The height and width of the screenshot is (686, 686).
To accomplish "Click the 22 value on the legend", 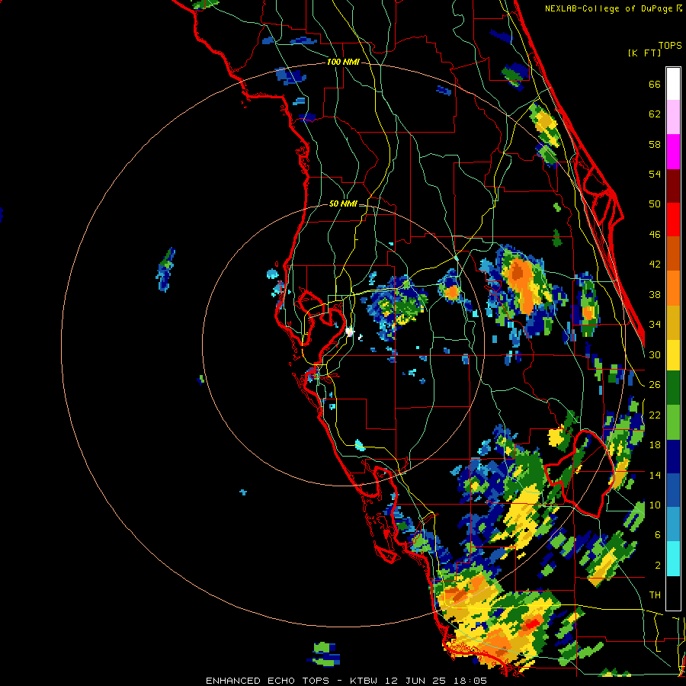I will coord(655,415).
